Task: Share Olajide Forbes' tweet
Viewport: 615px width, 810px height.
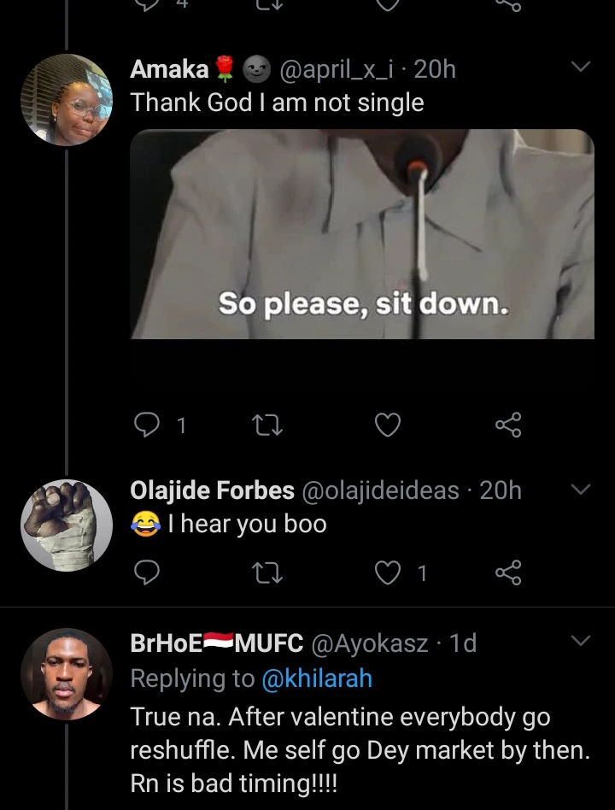Action: point(508,572)
